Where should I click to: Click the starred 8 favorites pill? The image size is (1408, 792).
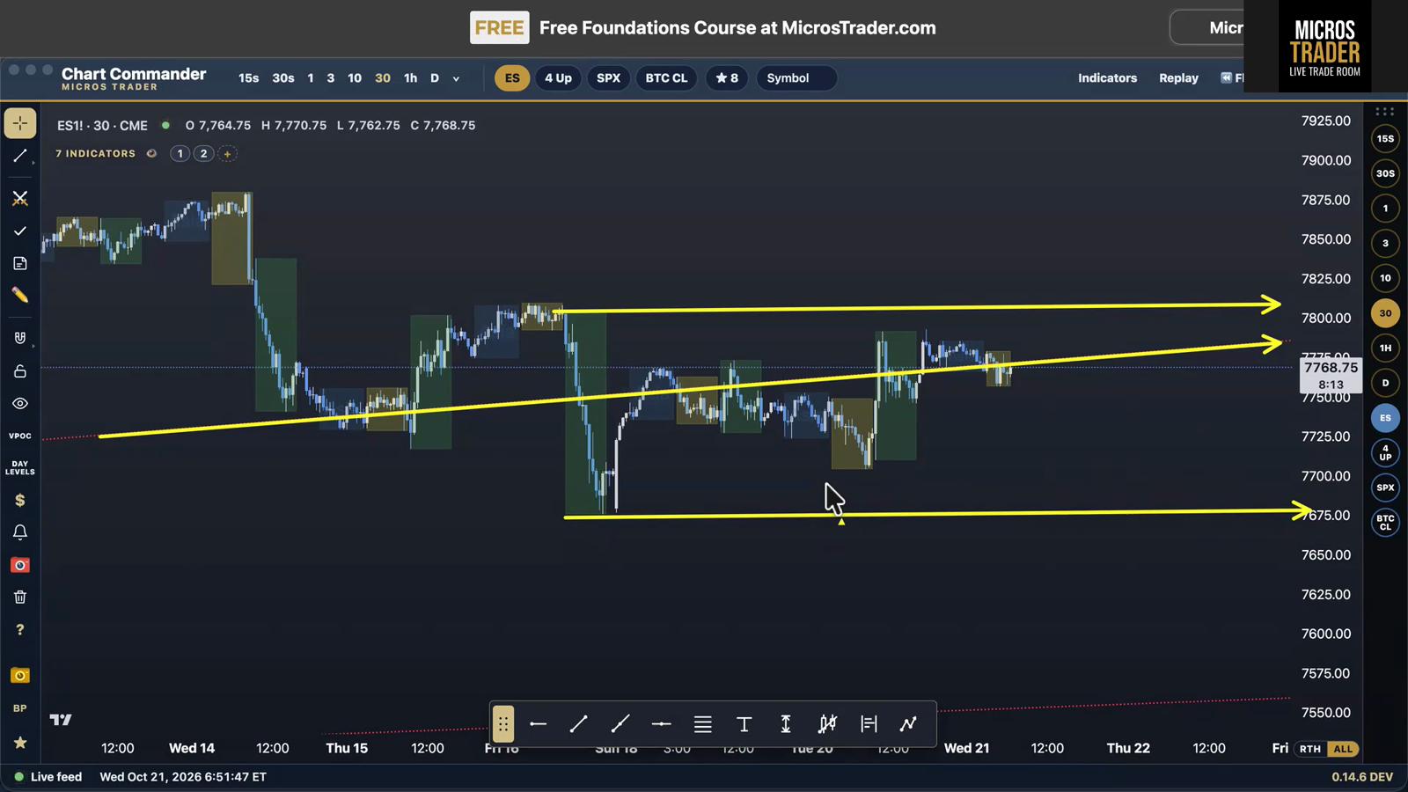pos(727,78)
